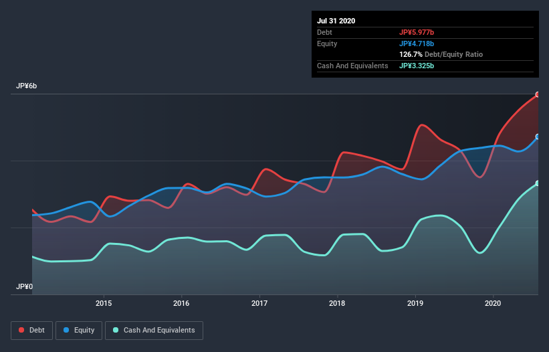Toggle the Equity series in the legend

coord(79,331)
